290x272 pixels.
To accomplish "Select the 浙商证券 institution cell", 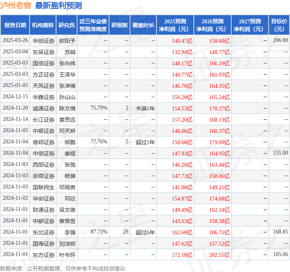I will point(44,176).
